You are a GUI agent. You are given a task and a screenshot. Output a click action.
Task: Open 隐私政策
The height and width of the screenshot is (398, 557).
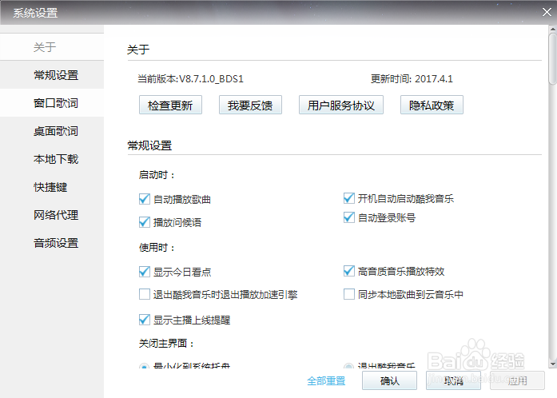[x=432, y=105]
